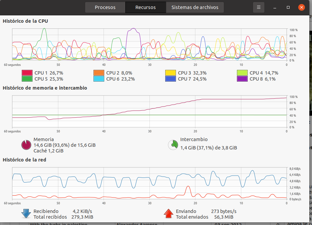Open the hamburger menu button
Image resolution: width=312 pixels, height=225 pixels.
[258, 7]
